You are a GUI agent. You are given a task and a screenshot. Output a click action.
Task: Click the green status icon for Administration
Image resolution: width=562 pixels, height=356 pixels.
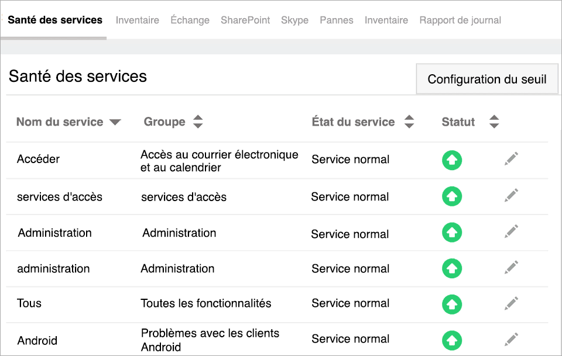click(x=452, y=232)
